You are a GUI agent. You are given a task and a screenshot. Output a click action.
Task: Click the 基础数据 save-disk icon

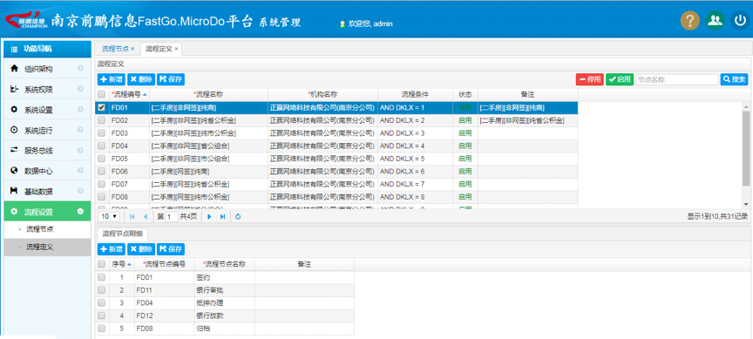coord(14,191)
